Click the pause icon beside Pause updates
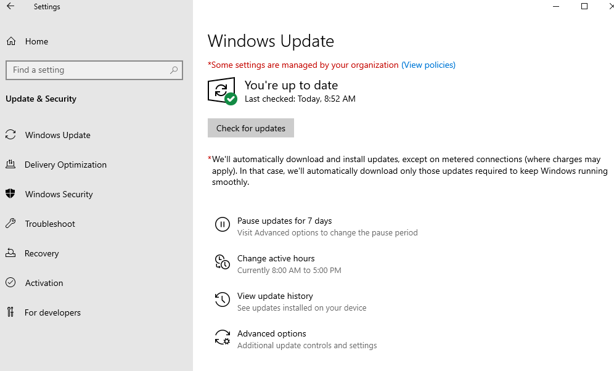Image resolution: width=614 pixels, height=371 pixels. 223,225
